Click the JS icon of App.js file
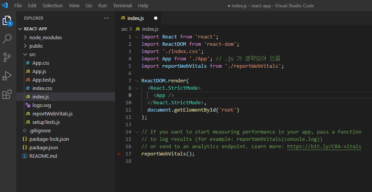 28,72
